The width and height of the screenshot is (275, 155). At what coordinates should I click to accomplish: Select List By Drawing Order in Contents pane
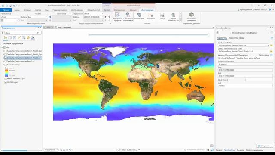6,38
